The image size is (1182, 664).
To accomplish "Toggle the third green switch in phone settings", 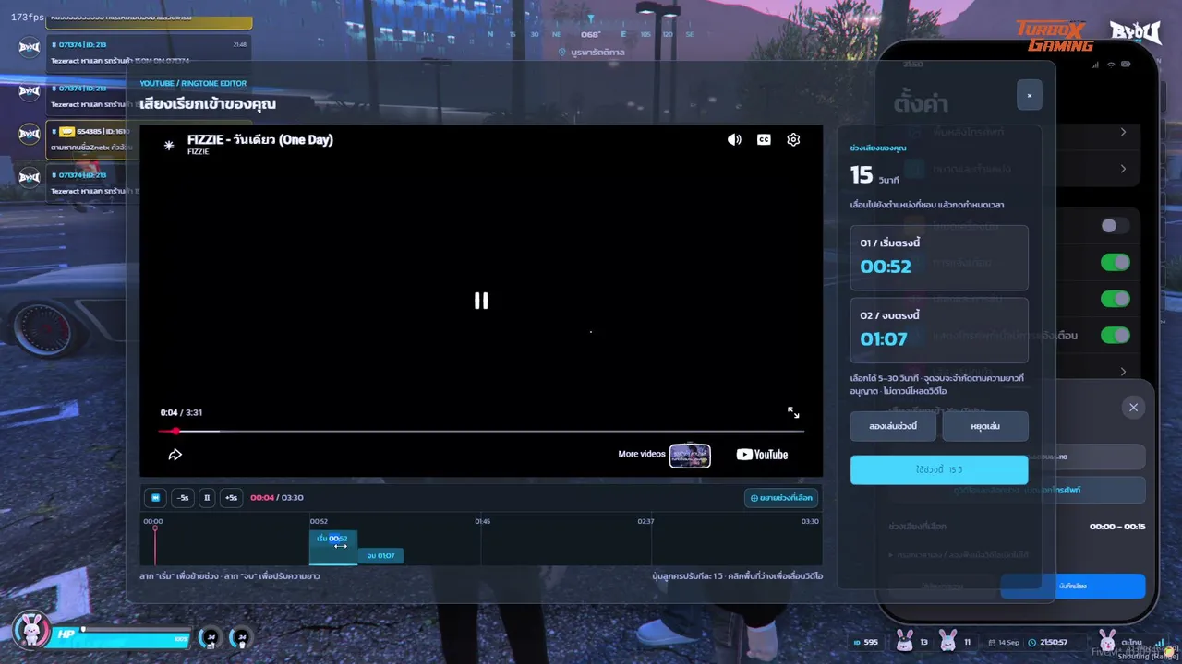I will tap(1116, 335).
